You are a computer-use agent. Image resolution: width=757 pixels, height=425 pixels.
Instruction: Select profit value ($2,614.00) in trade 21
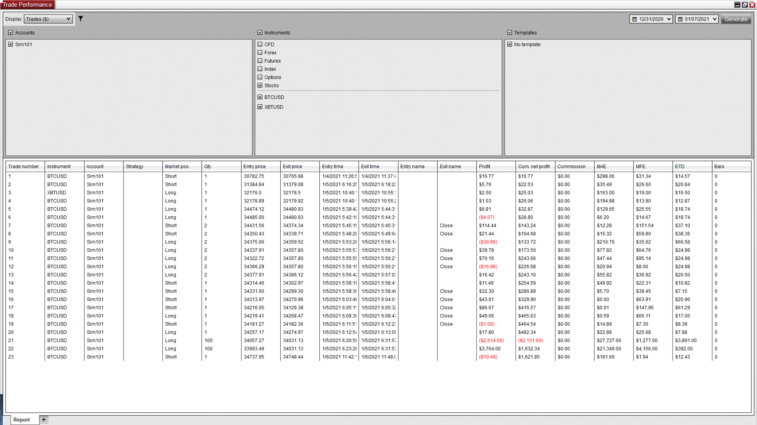pyautogui.click(x=491, y=340)
